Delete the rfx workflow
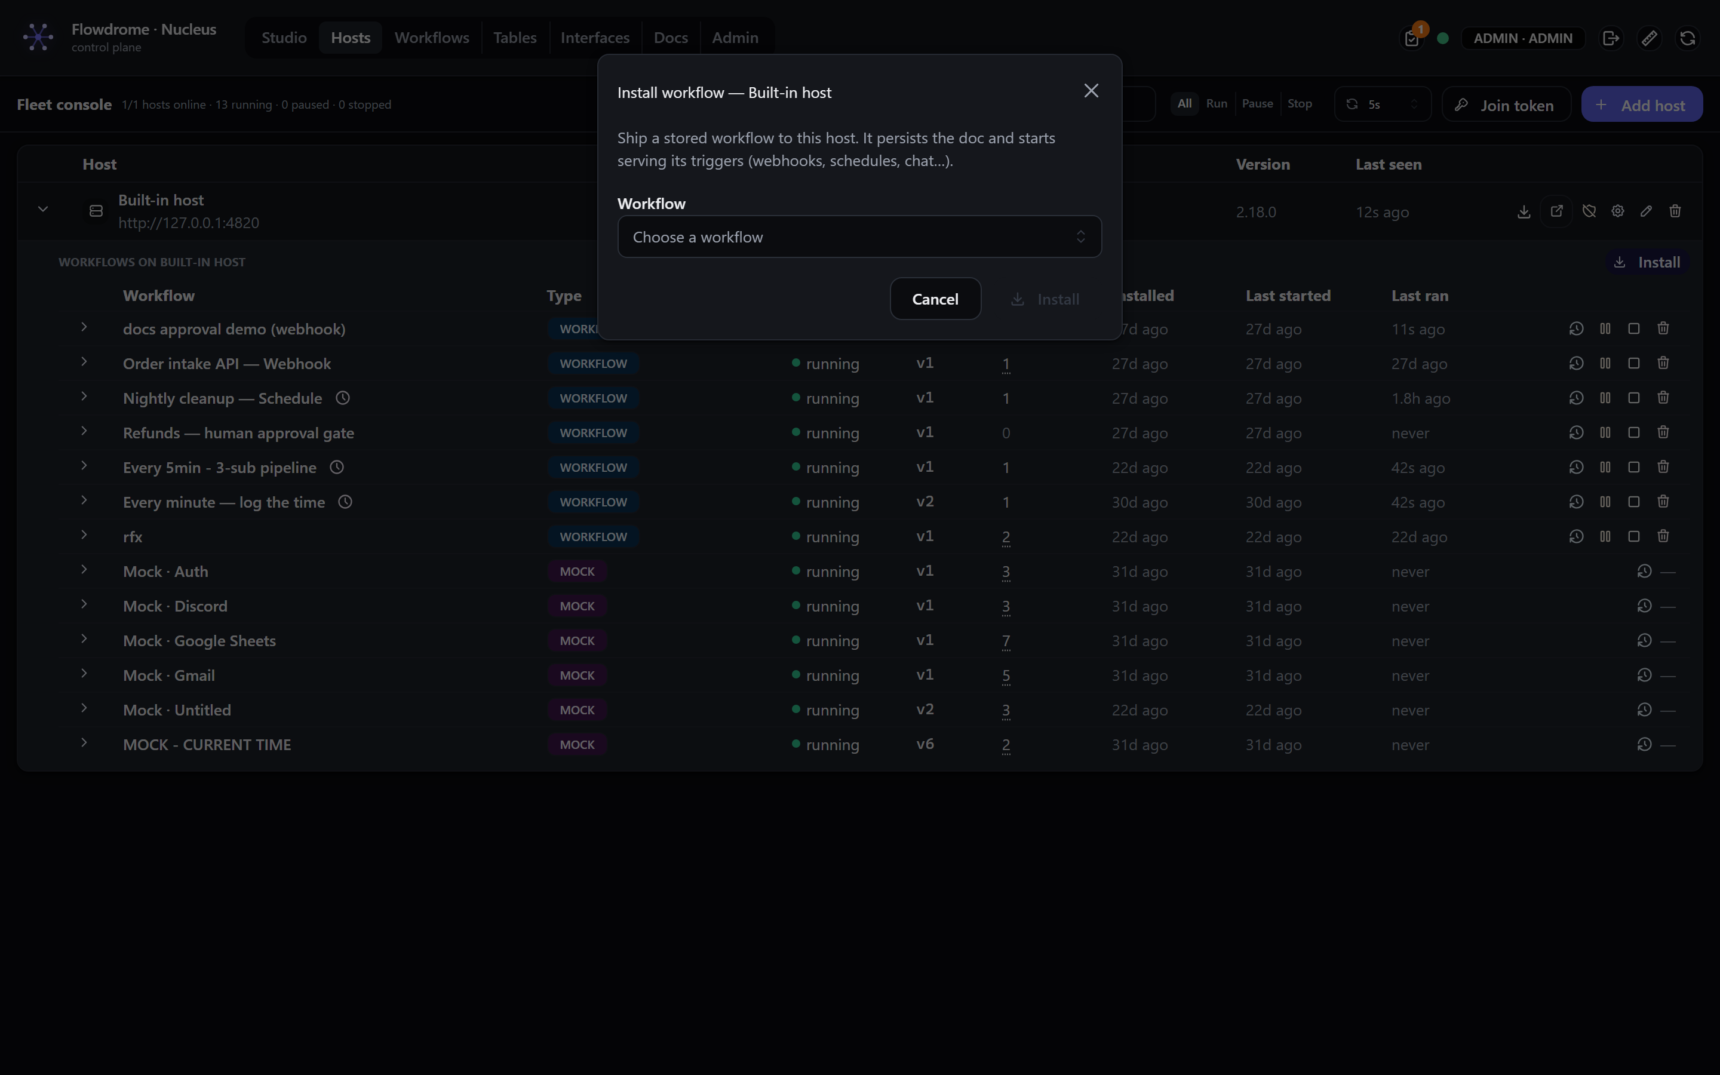This screenshot has width=1720, height=1075. 1663,537
